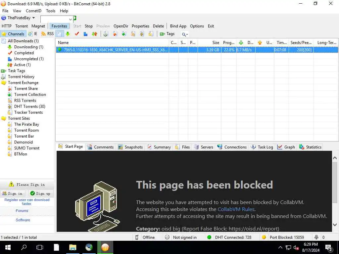Open the File menu
Viewport: 339px width, 254px height.
coord(5,11)
